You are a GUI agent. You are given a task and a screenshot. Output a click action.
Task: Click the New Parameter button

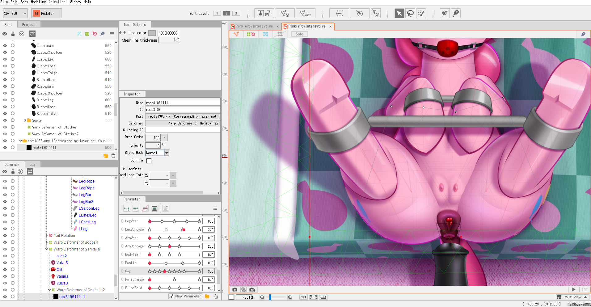(185, 296)
